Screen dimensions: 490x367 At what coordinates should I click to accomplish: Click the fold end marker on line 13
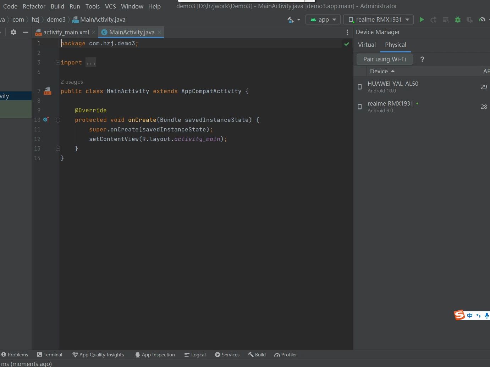click(58, 148)
